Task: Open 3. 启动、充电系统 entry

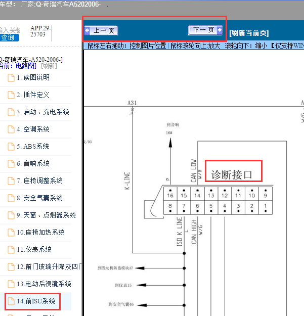Action: (x=43, y=112)
